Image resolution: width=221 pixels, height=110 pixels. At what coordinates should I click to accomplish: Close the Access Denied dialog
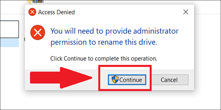[x=186, y=12]
